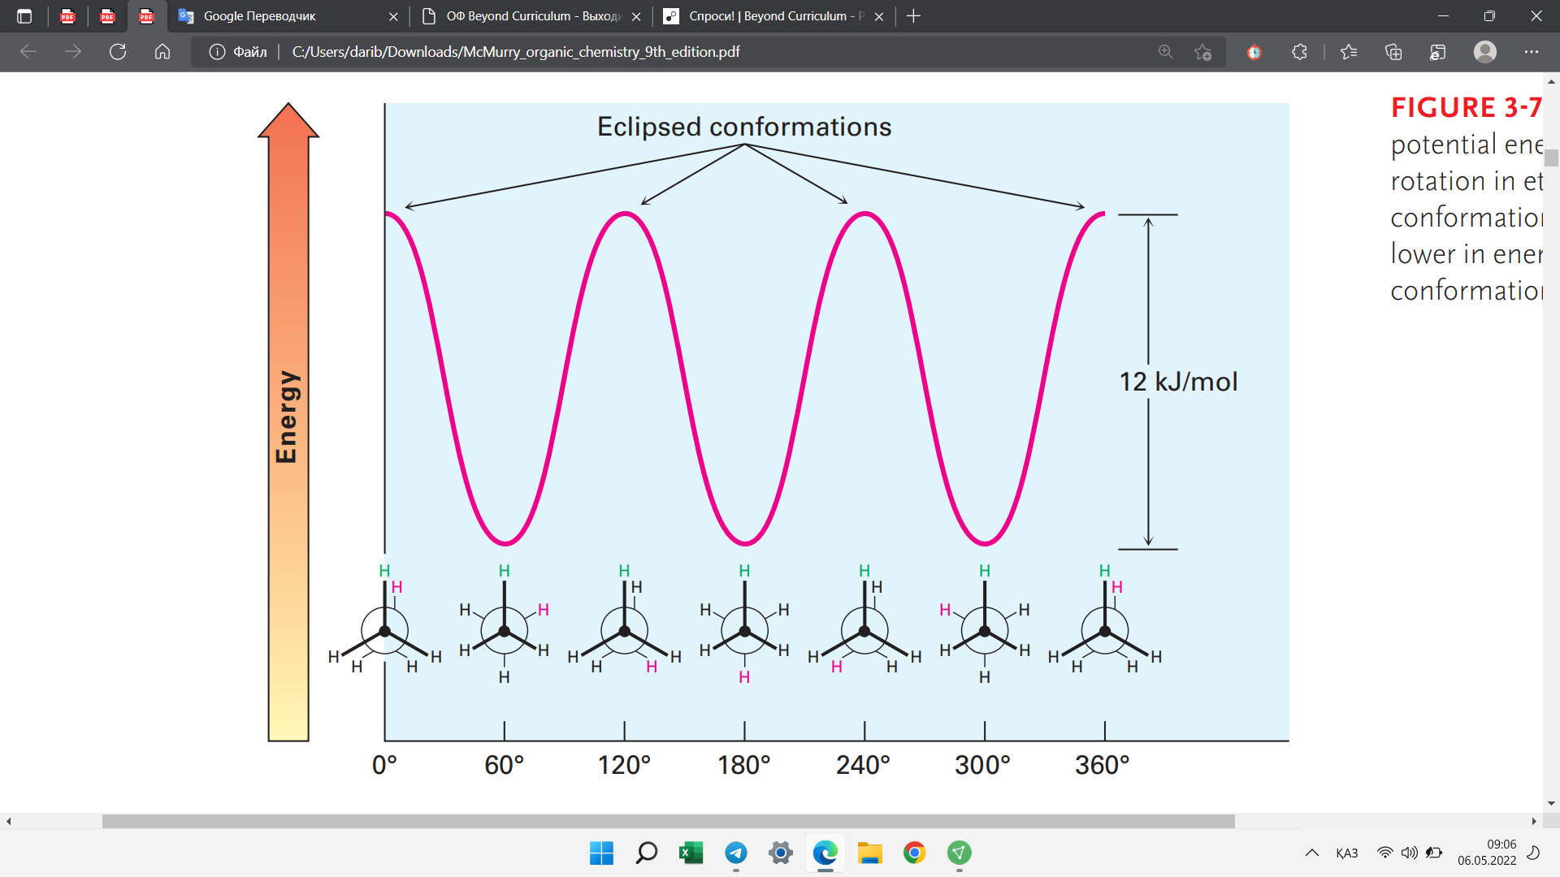Expand system tray hidden icons chevron

1311,853
